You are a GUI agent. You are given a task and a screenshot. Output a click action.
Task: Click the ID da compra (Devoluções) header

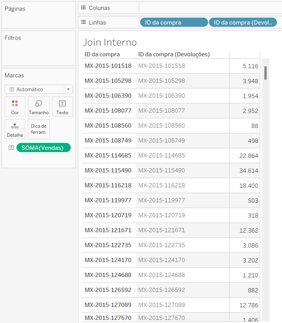pyautogui.click(x=174, y=54)
